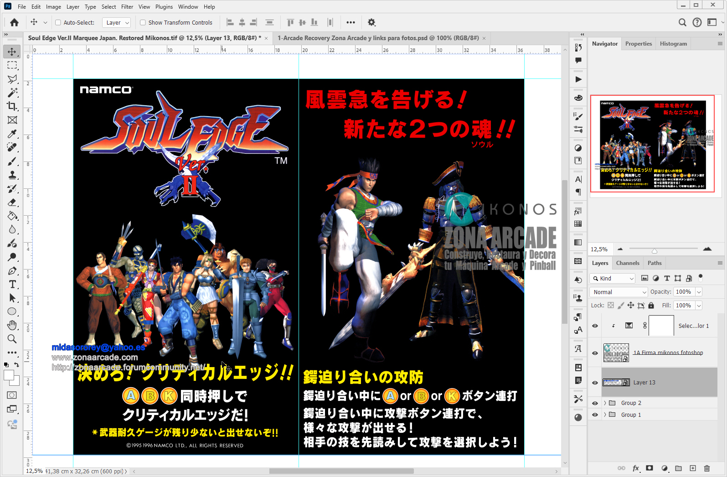Open the Search icon in options bar

[682, 22]
